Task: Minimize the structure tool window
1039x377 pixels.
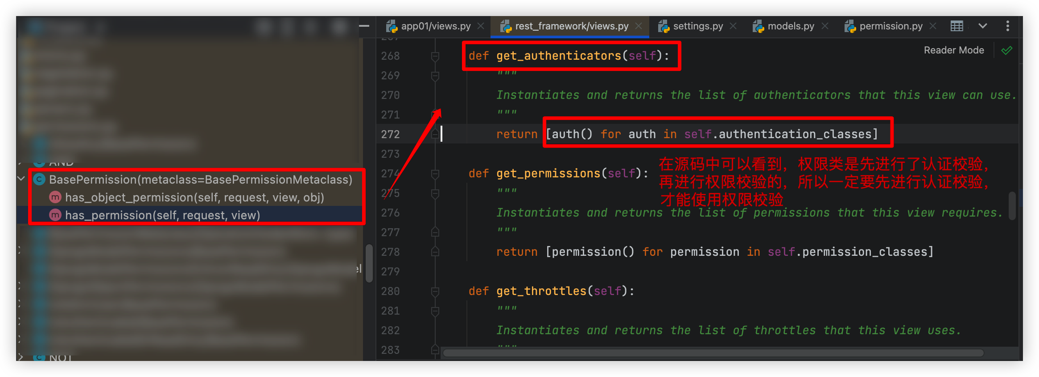Action: (x=364, y=26)
